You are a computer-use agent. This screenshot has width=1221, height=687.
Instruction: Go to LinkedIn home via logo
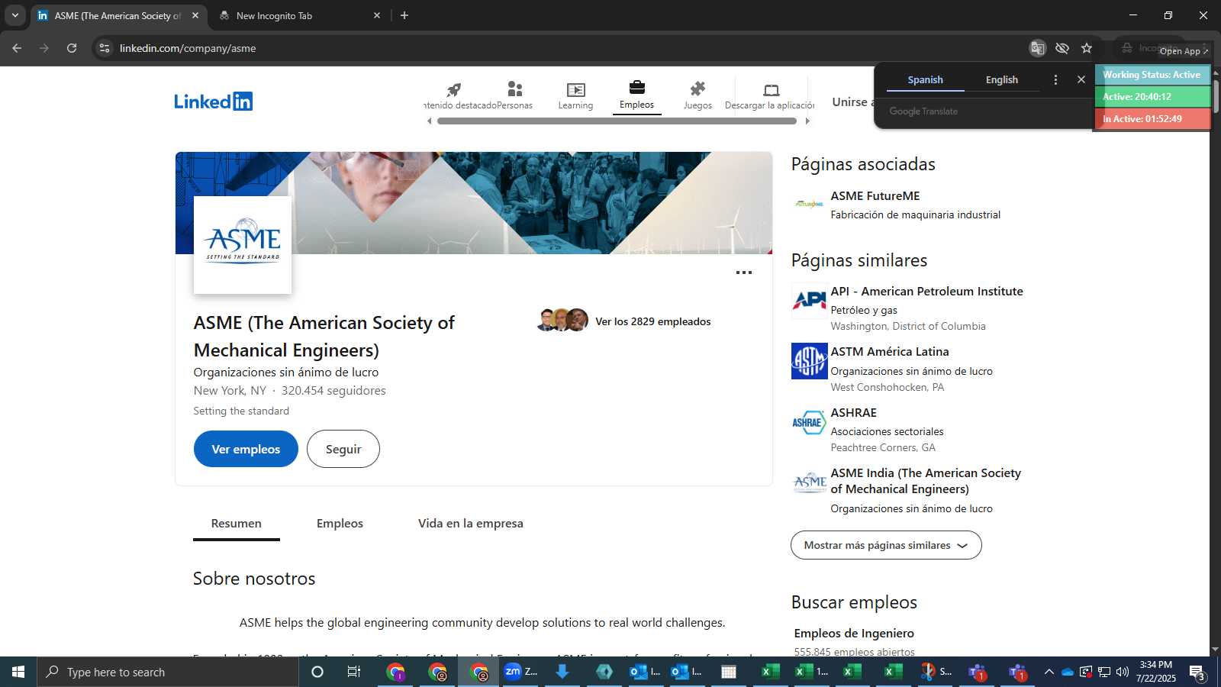pos(214,101)
